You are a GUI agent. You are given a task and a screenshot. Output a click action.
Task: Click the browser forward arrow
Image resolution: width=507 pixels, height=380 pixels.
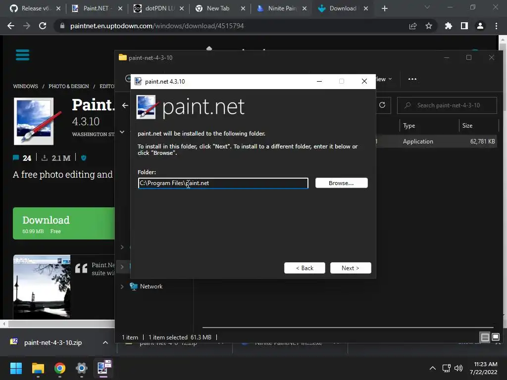tap(27, 26)
